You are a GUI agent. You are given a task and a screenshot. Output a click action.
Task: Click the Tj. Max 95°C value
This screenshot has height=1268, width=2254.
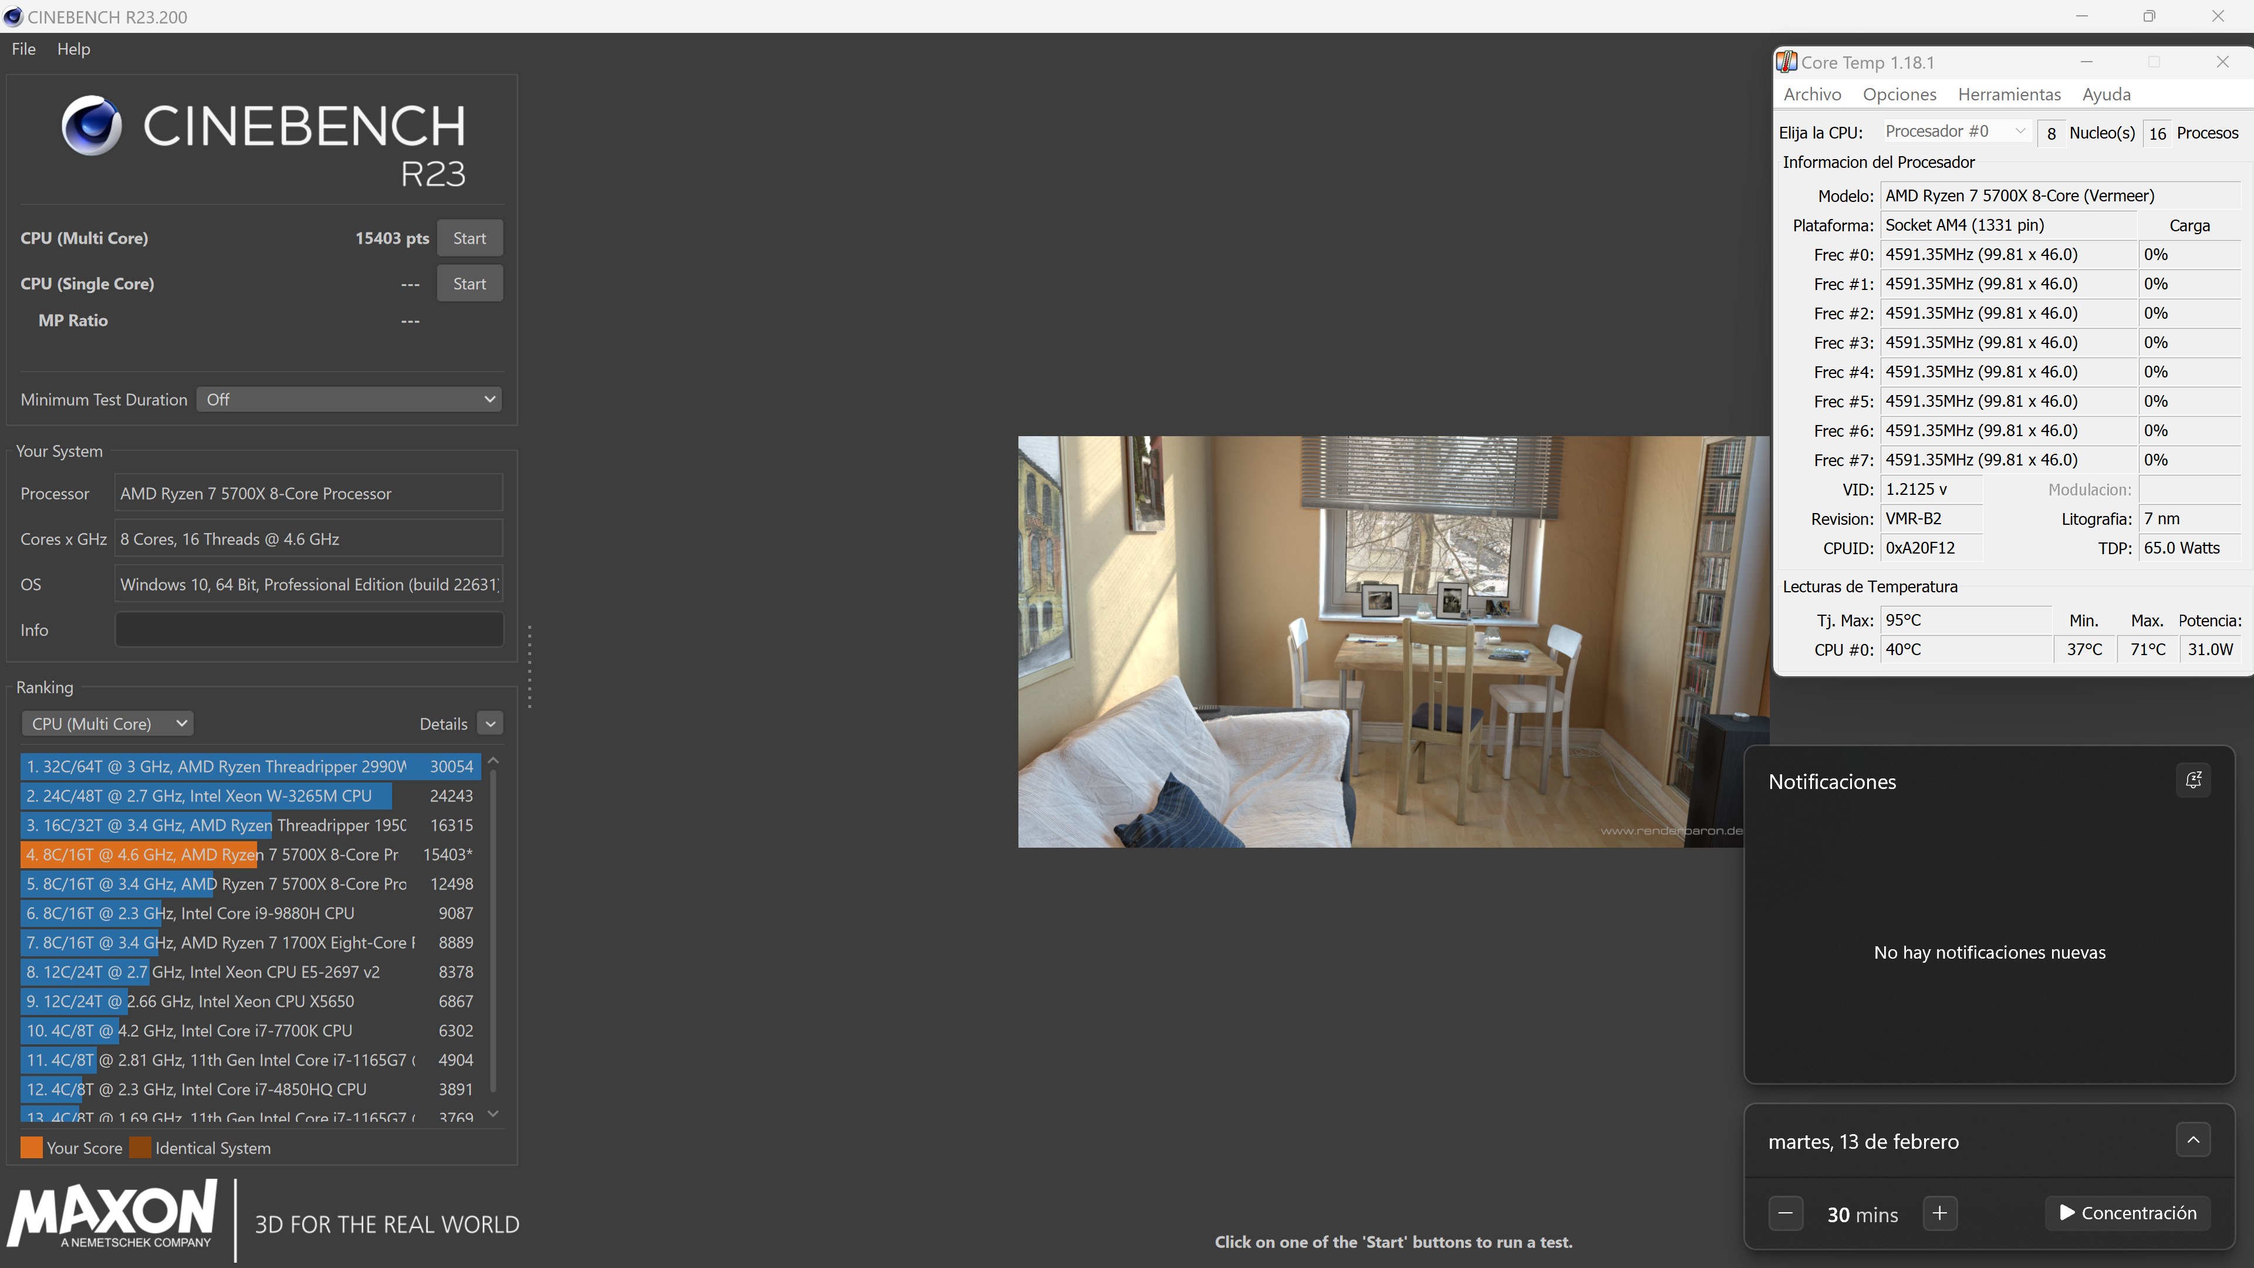coord(1966,620)
